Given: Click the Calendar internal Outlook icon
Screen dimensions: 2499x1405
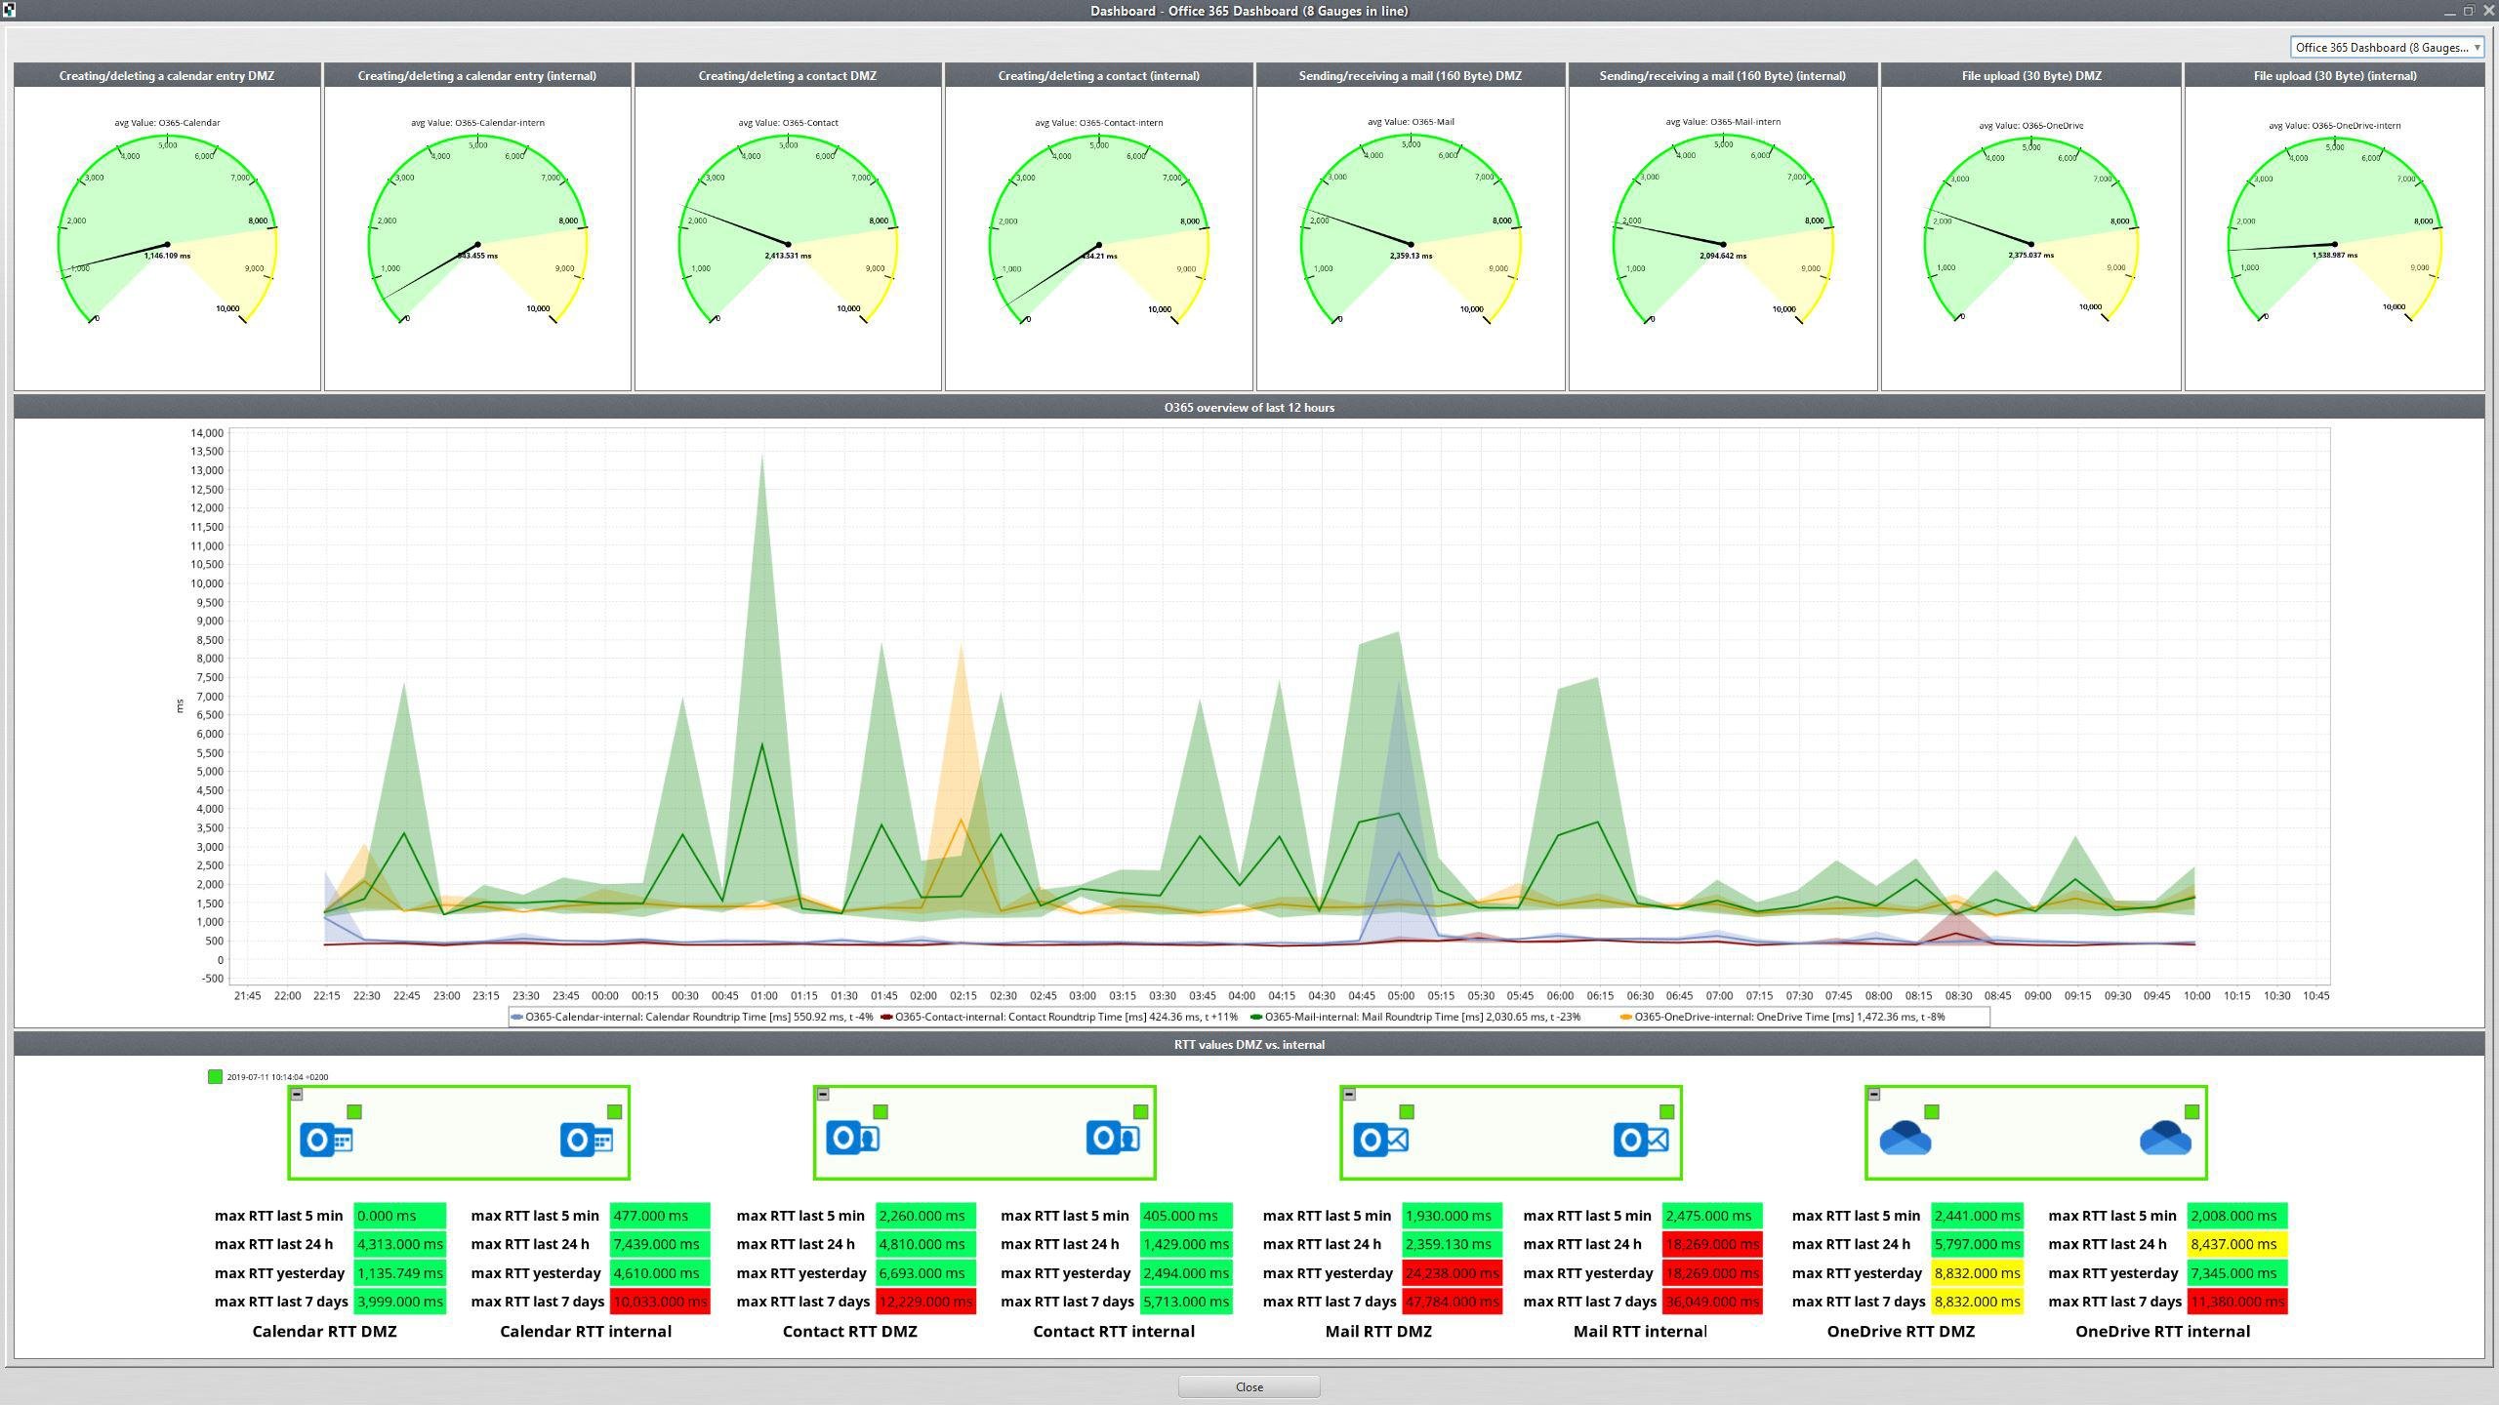Looking at the screenshot, I should (x=586, y=1140).
